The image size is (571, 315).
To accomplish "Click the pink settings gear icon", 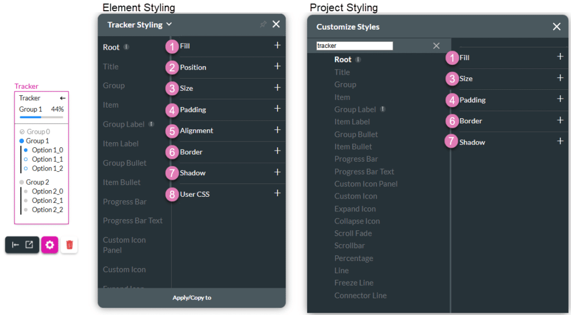I will [50, 245].
